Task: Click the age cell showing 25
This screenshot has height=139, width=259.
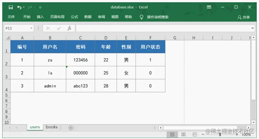Action: (x=106, y=73)
